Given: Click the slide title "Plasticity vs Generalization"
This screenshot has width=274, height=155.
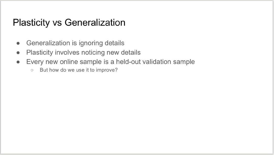Looking at the screenshot, I should pos(69,23).
